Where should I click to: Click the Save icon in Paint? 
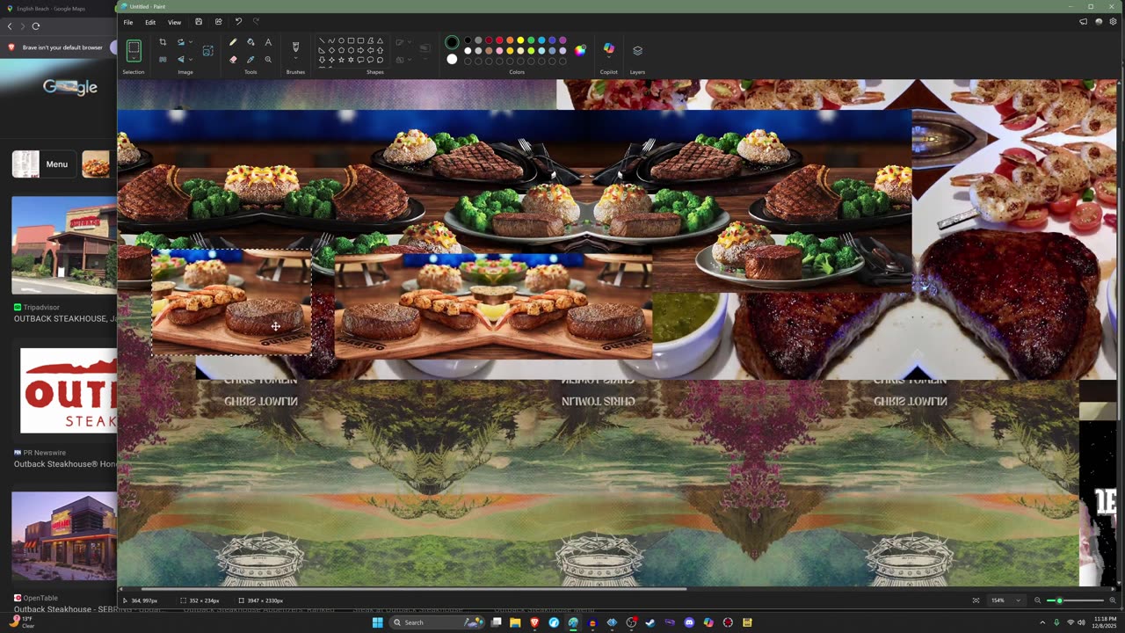click(x=199, y=22)
